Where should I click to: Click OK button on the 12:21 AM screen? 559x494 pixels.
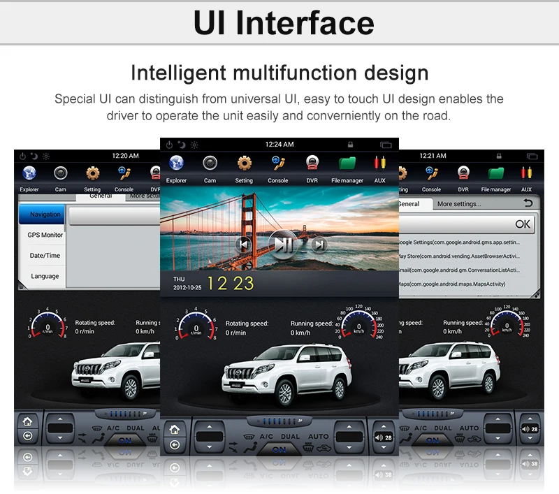coord(523,224)
